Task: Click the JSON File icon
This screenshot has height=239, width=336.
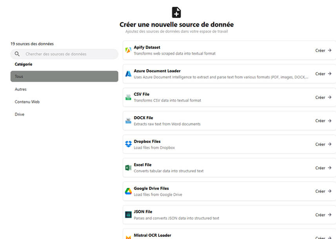Action: (x=129, y=215)
